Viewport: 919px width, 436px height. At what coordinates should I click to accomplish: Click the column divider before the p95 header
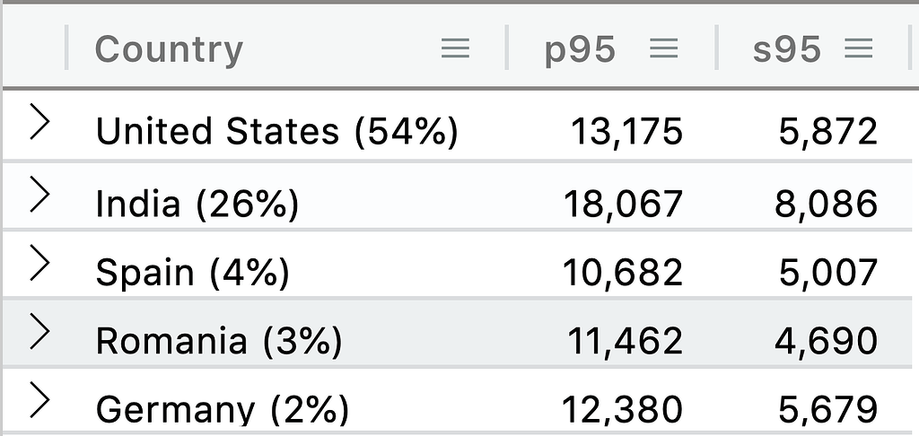[x=506, y=48]
